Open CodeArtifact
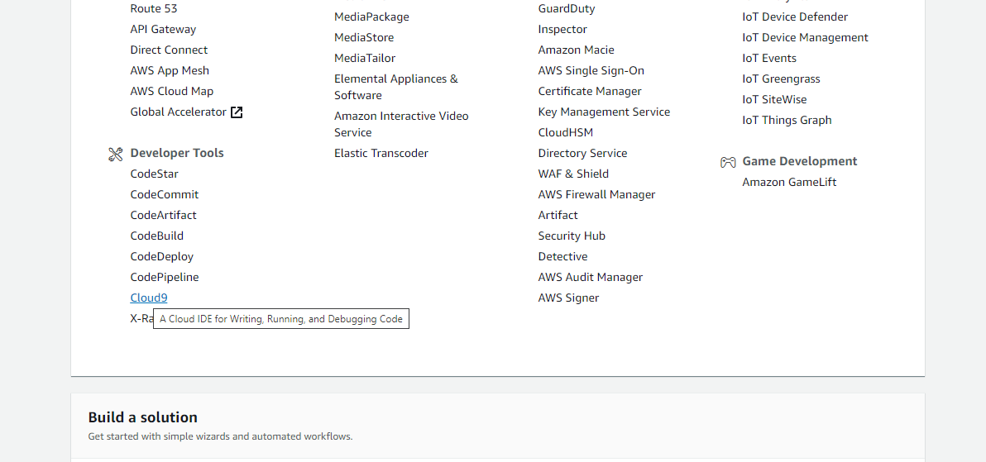 (163, 216)
